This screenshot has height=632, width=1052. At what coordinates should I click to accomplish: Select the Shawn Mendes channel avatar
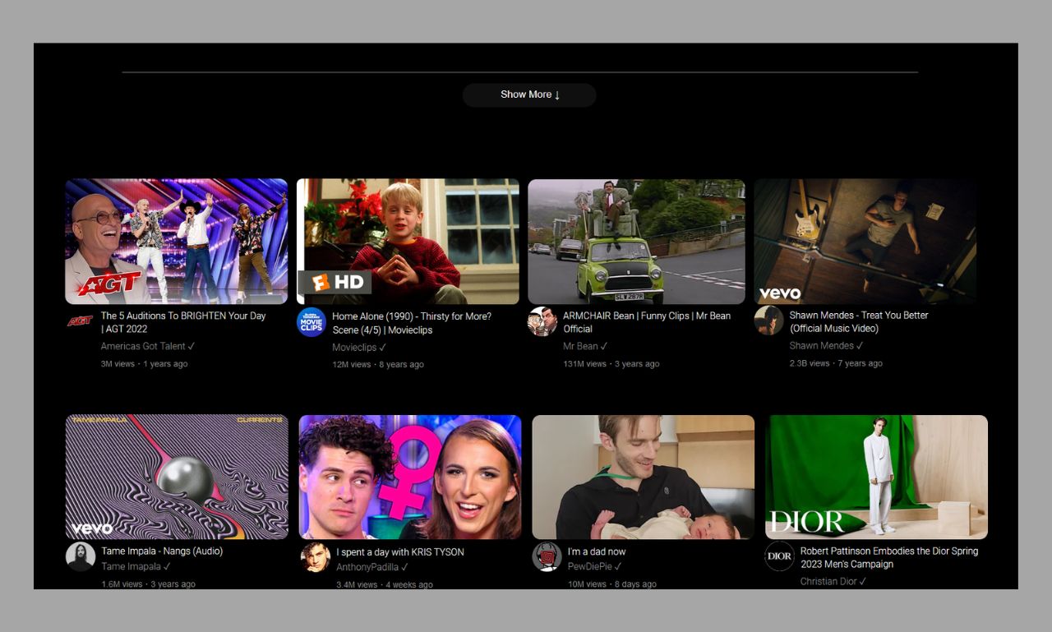pyautogui.click(x=768, y=322)
